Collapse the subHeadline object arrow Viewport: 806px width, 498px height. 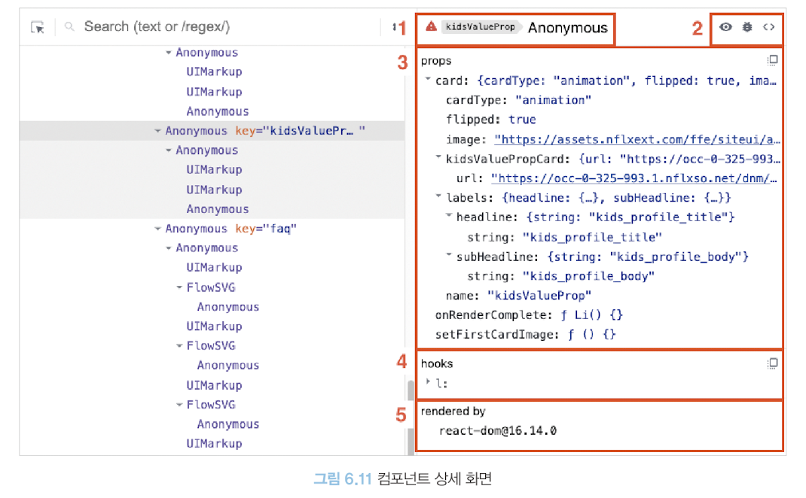[449, 254]
